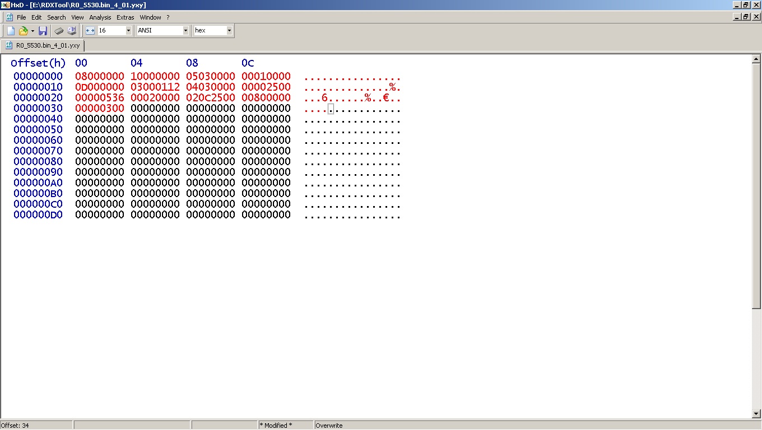The width and height of the screenshot is (762, 430).
Task: Click the 04 column header
Action: click(137, 63)
